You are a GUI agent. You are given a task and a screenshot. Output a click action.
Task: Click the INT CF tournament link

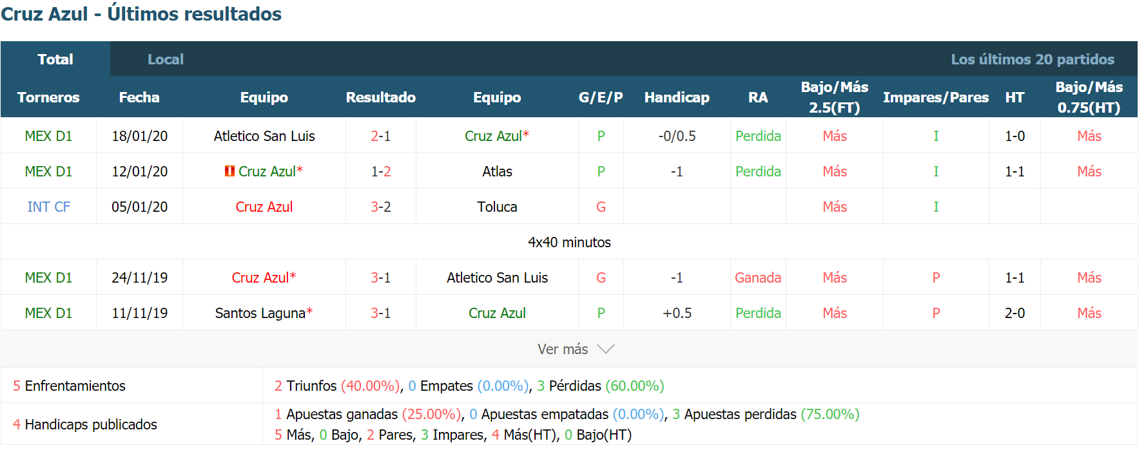click(48, 207)
